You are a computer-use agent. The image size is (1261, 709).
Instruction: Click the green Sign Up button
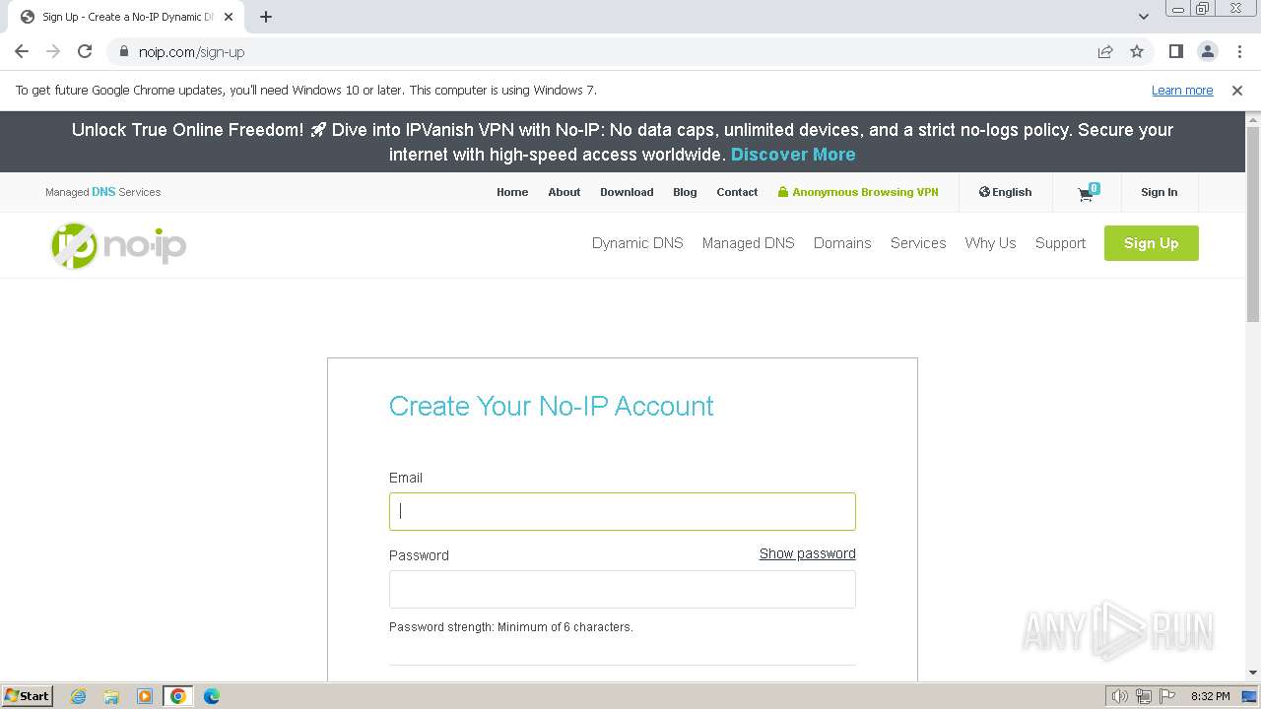[1151, 243]
